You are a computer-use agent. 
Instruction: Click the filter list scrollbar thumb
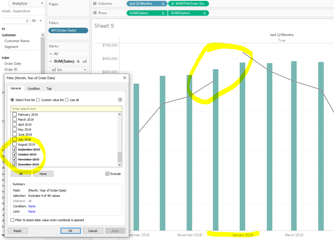(120, 157)
